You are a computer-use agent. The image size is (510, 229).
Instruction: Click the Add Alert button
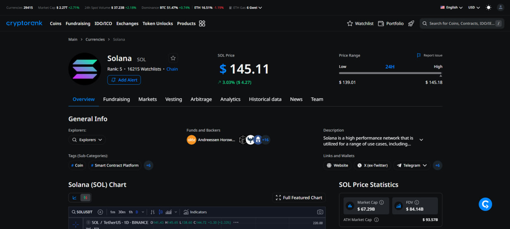124,80
